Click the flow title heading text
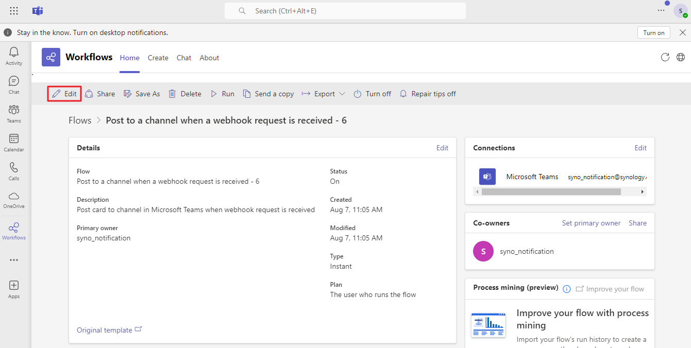 coord(226,120)
